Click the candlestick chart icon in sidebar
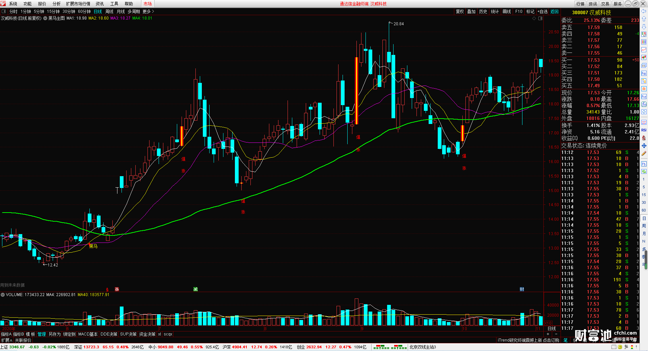 click(644, 58)
